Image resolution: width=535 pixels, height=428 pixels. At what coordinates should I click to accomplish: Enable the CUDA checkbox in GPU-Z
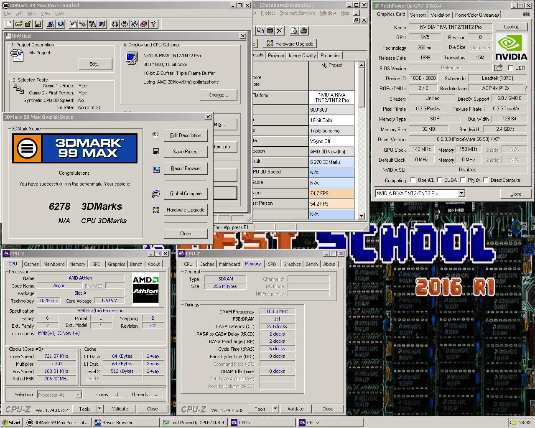[439, 180]
